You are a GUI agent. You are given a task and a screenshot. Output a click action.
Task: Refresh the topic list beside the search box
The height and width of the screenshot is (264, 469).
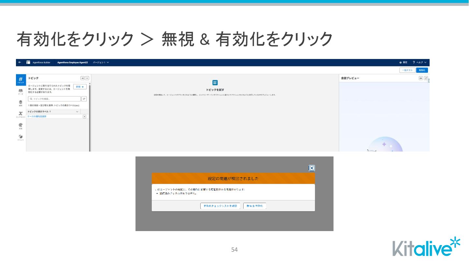click(x=84, y=99)
